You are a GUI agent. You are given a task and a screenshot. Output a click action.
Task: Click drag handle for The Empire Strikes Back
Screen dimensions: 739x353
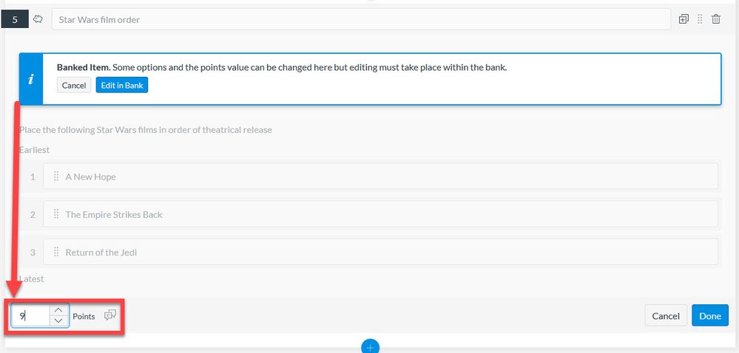56,214
